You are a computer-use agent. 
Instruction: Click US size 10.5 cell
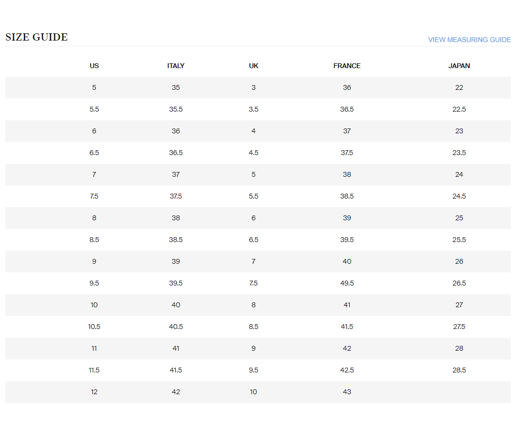[94, 327]
